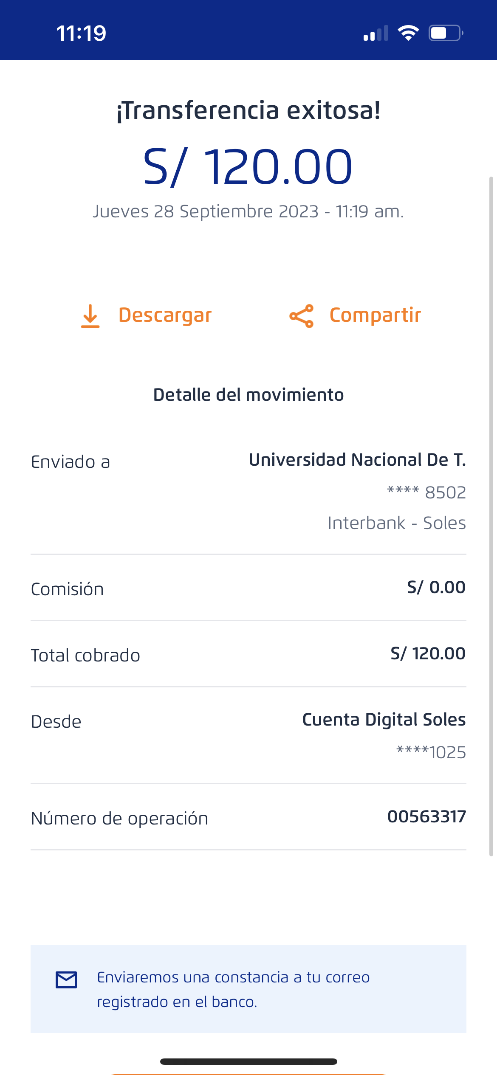Tap the S/ 120.00 transfer amount

248,167
